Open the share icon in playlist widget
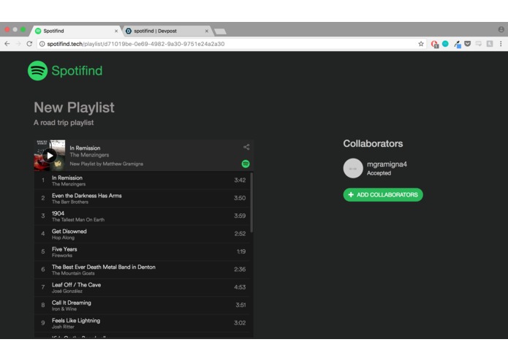Image resolution: width=508 pixels, height=361 pixels. coord(246,147)
